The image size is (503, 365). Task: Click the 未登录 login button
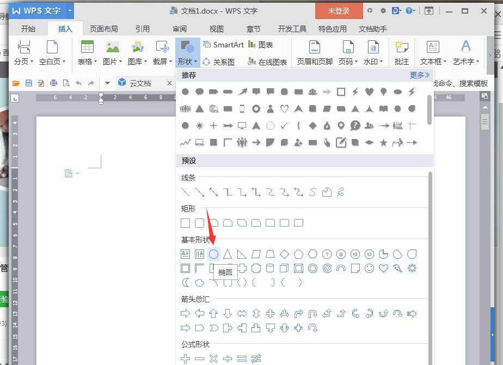339,11
